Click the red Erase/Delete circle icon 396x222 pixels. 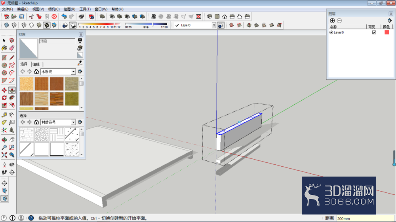click(54, 17)
